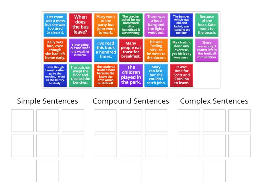Choose the 'Mary ran fast' sentence card
Screen dimensions: 262x196
156,75
